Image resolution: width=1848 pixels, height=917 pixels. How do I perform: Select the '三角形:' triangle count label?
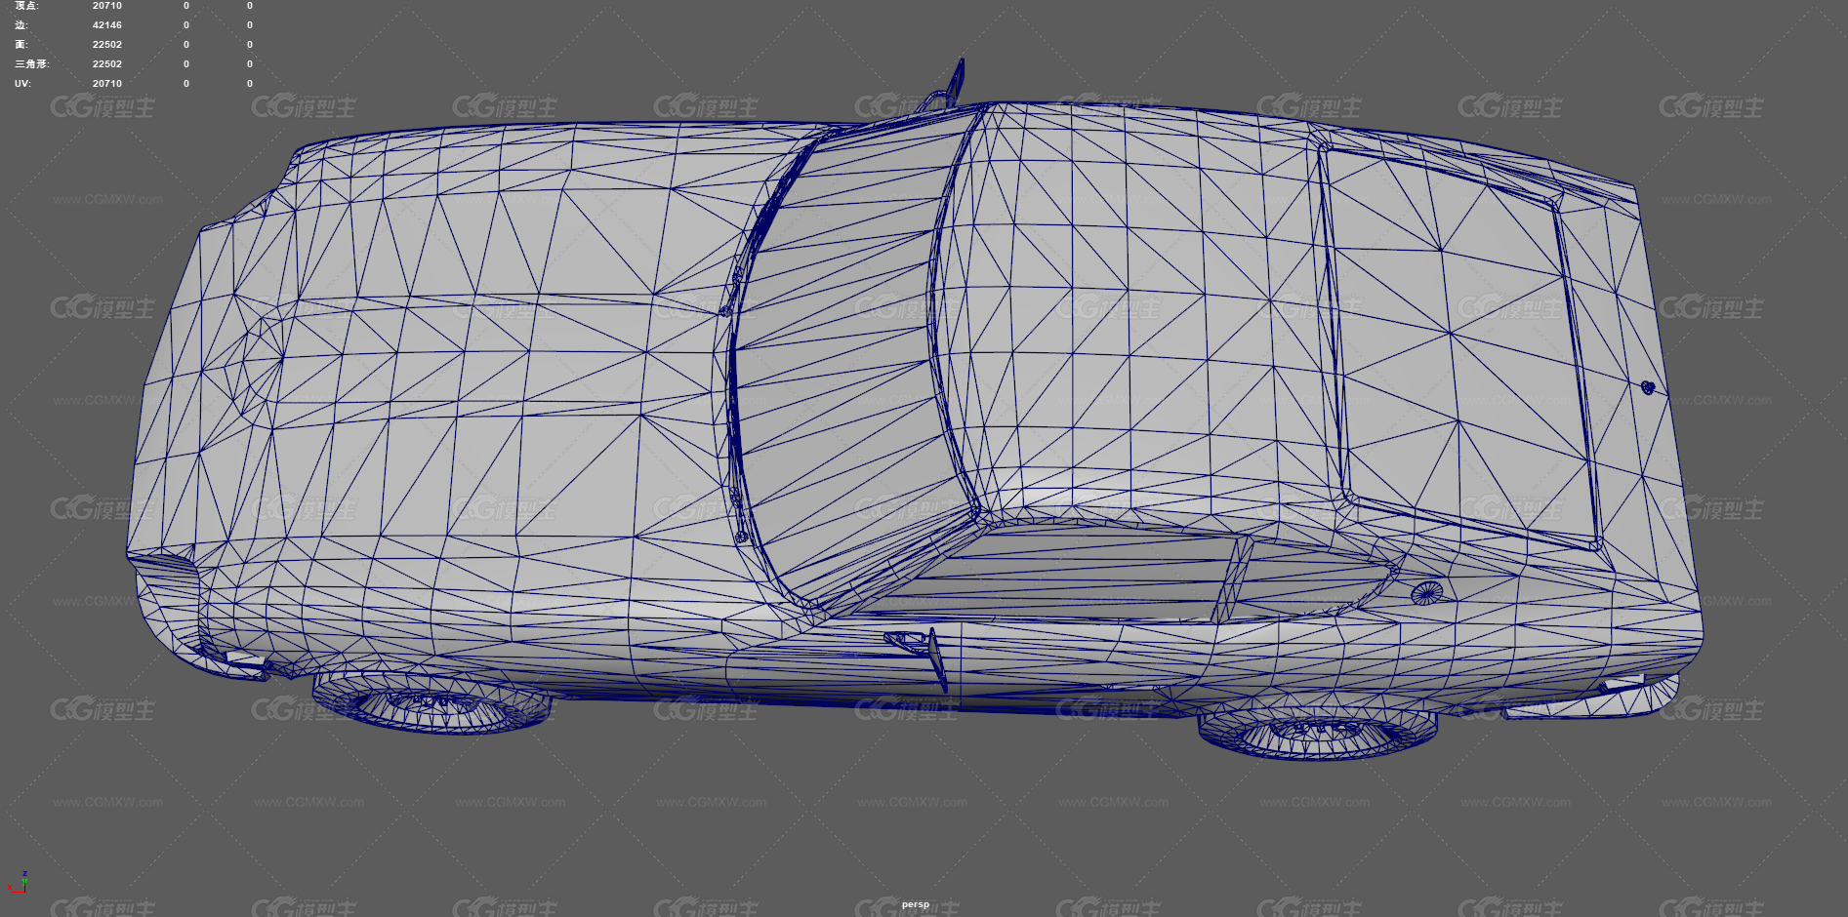tap(32, 64)
